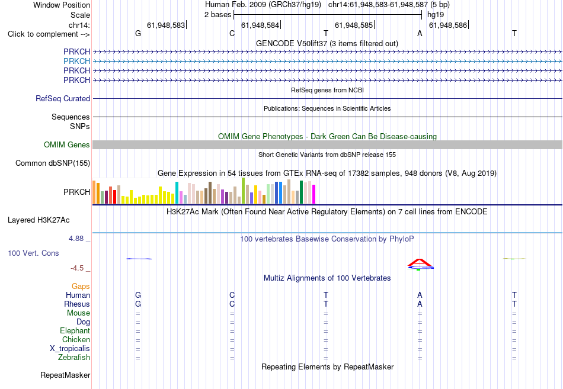This screenshot has width=563, height=389.
Task: Click the H3K27Ac Mark ENCODE track title
Action: click(x=327, y=212)
